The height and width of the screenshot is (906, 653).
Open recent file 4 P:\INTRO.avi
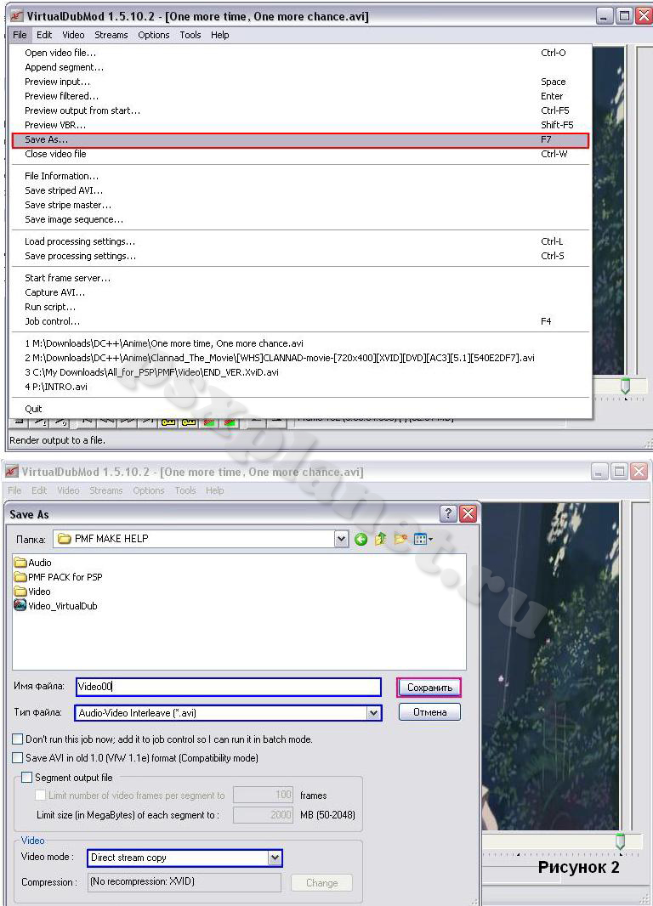pyautogui.click(x=300, y=386)
